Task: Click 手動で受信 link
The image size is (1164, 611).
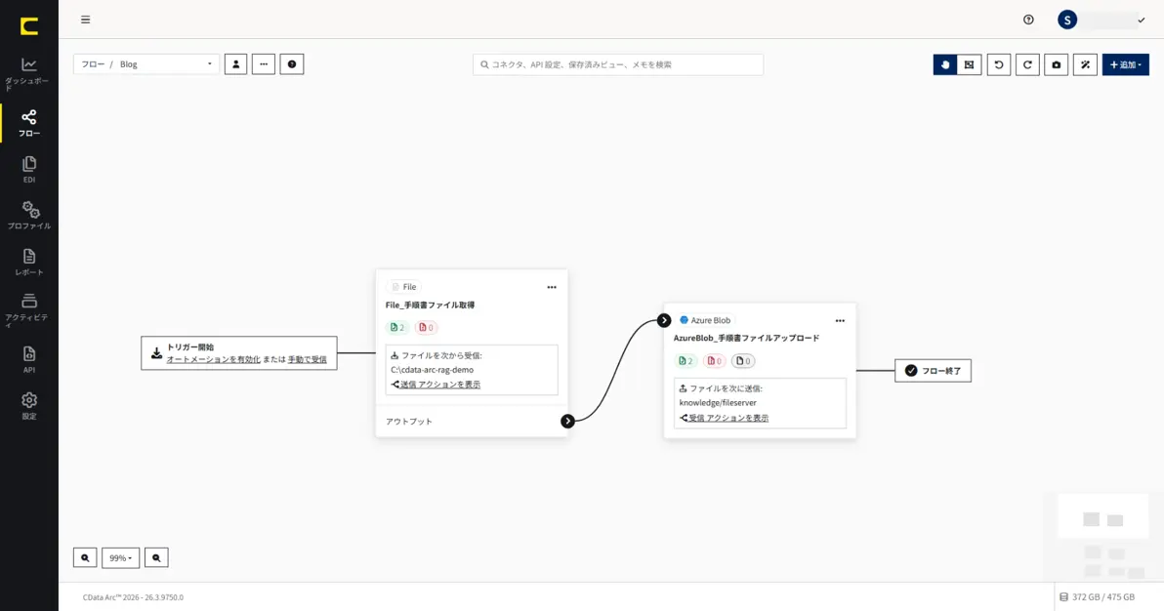Action: pos(308,359)
